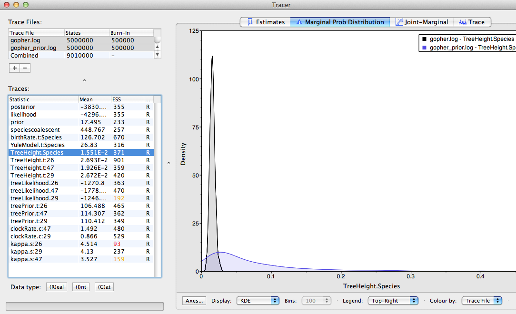
Task: Click the plus button to add trace file
Action: [14, 68]
